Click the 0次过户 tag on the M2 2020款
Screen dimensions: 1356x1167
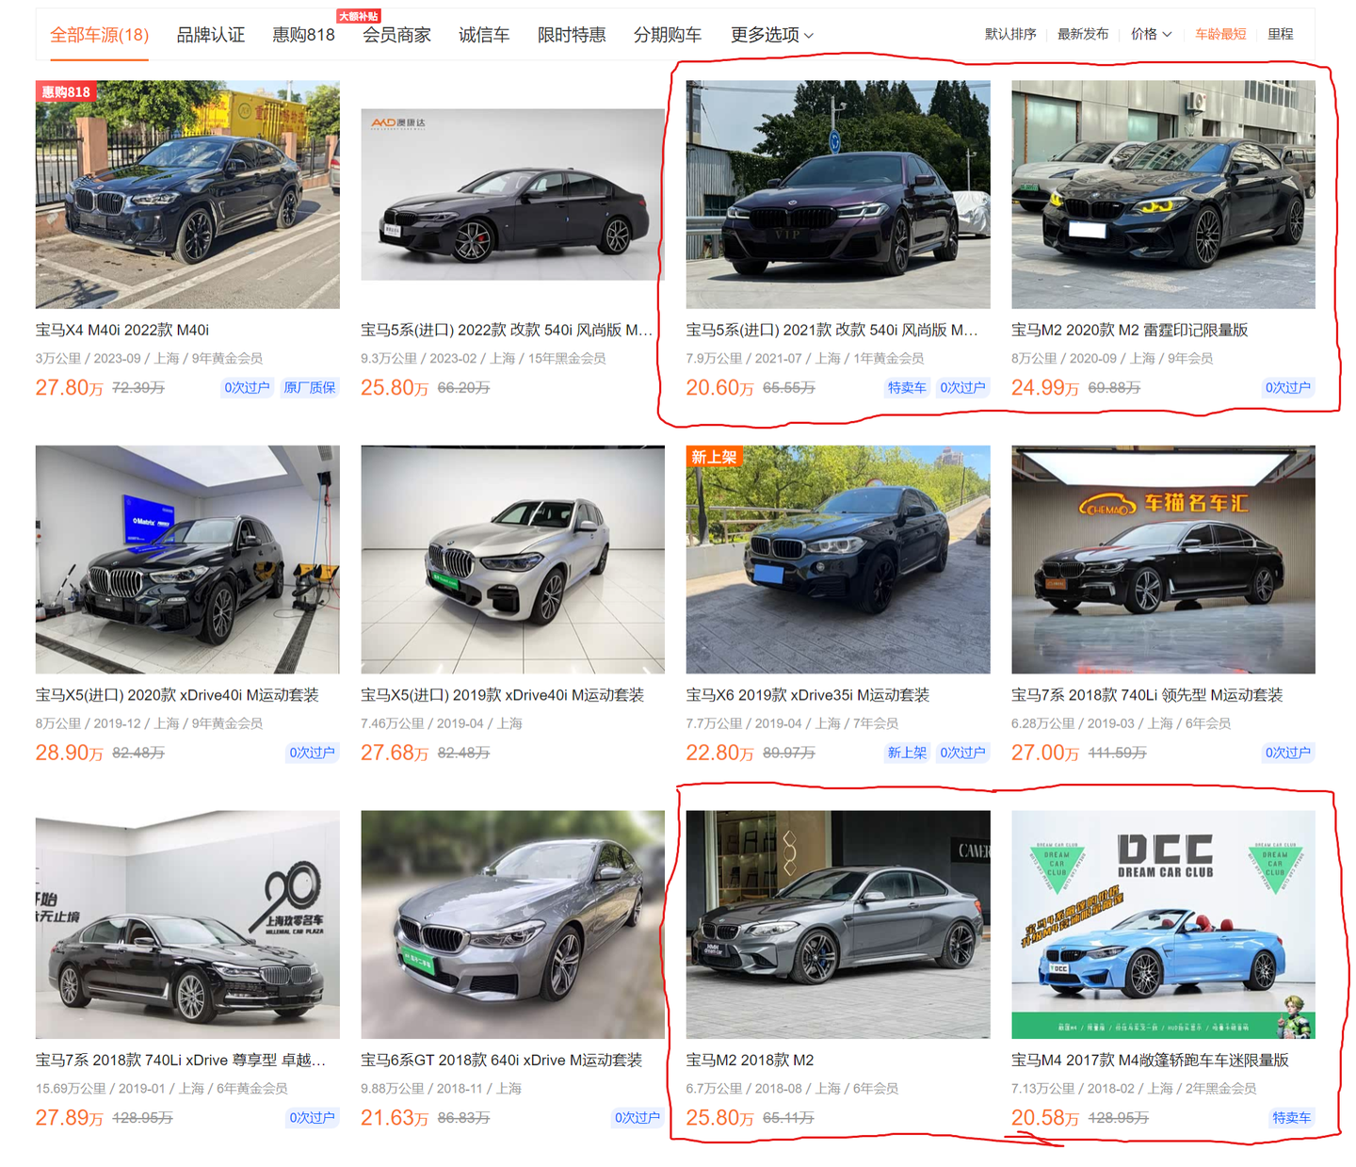click(1288, 387)
